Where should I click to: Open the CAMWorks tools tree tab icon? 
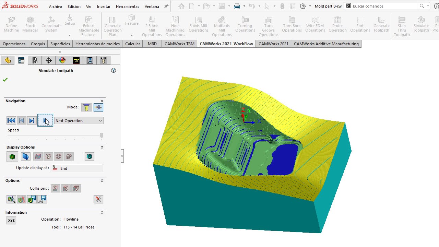click(104, 60)
